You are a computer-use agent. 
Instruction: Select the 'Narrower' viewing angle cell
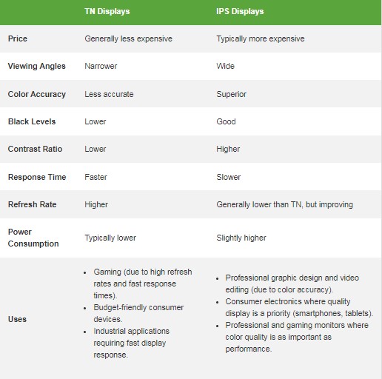(x=101, y=66)
